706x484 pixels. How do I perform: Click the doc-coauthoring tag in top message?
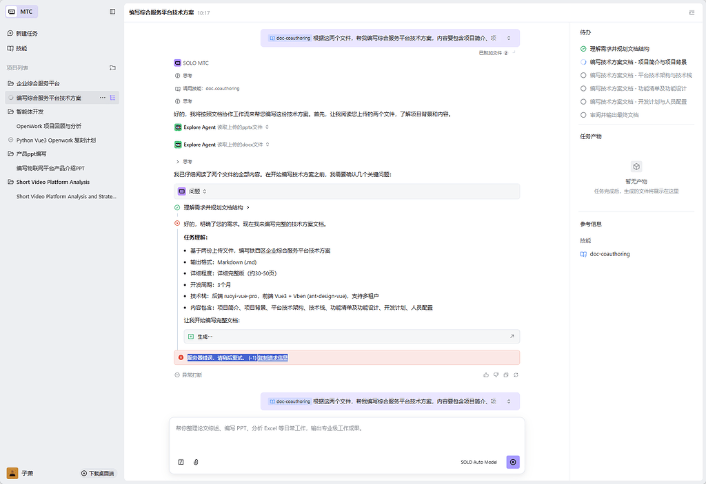tap(290, 39)
